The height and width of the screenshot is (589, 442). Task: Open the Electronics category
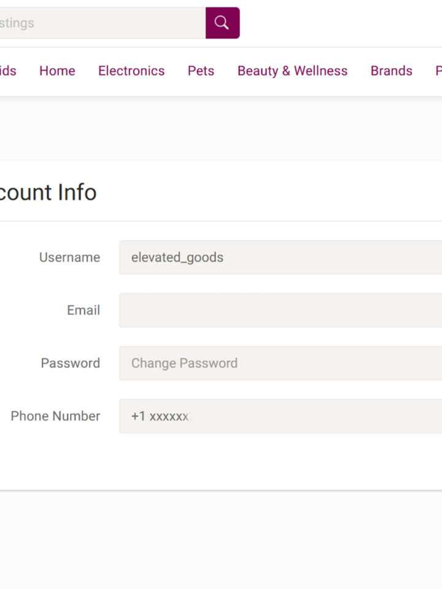click(131, 71)
